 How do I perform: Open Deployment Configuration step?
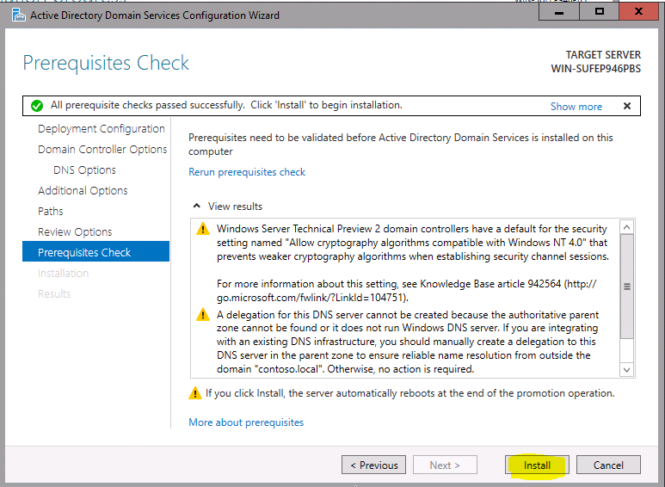pos(102,128)
